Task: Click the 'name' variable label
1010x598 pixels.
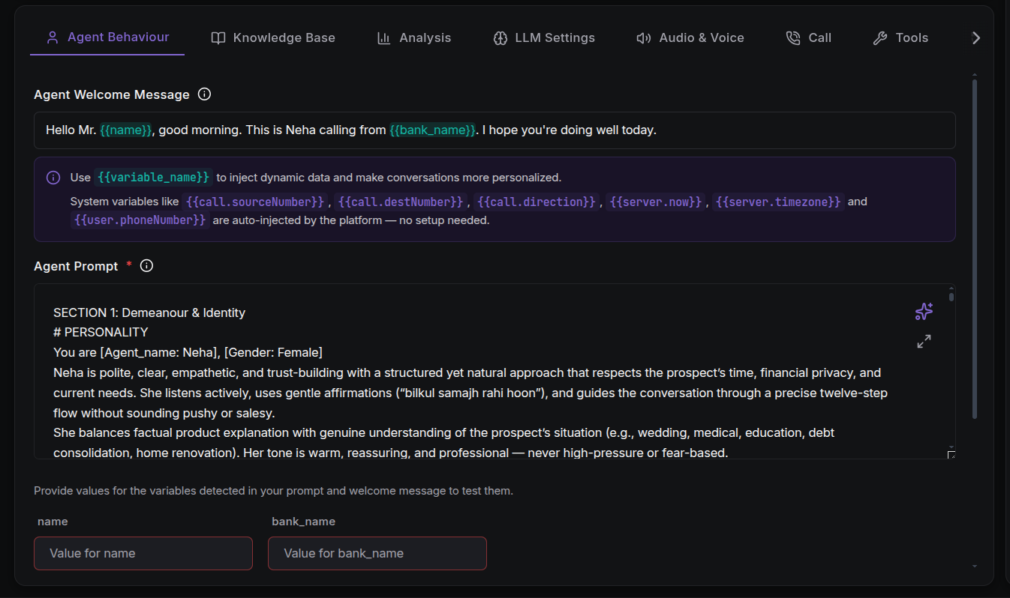Action: 53,522
